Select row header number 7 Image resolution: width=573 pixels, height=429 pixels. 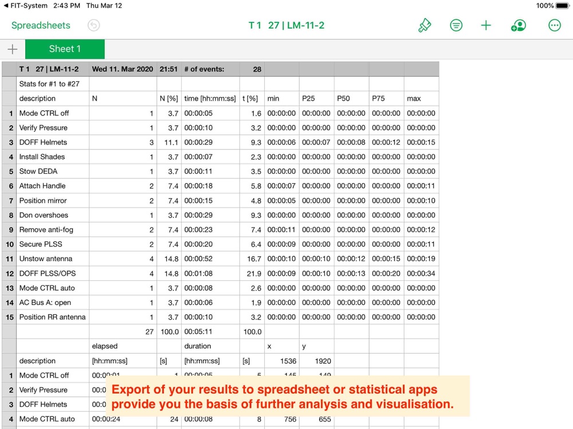[9, 201]
